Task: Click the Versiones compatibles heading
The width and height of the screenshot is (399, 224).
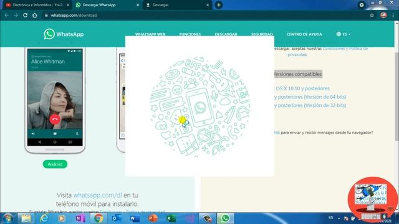Action: [x=298, y=74]
